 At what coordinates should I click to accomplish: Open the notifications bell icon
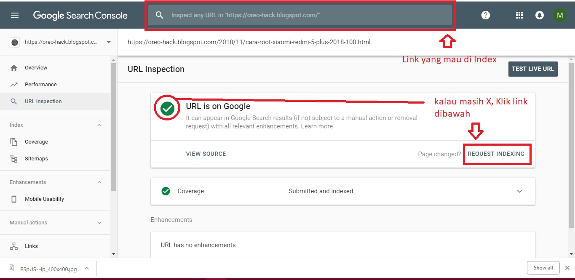[539, 15]
